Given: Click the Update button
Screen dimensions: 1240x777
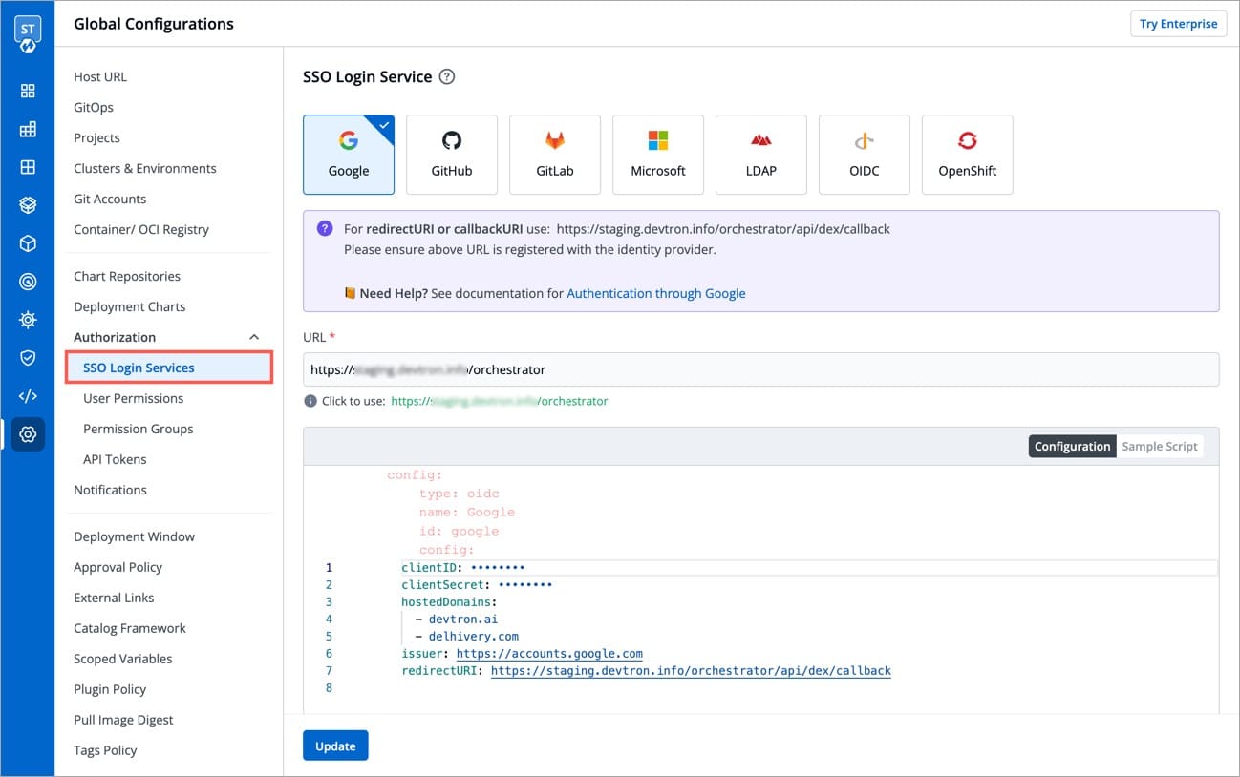Looking at the screenshot, I should (x=335, y=745).
